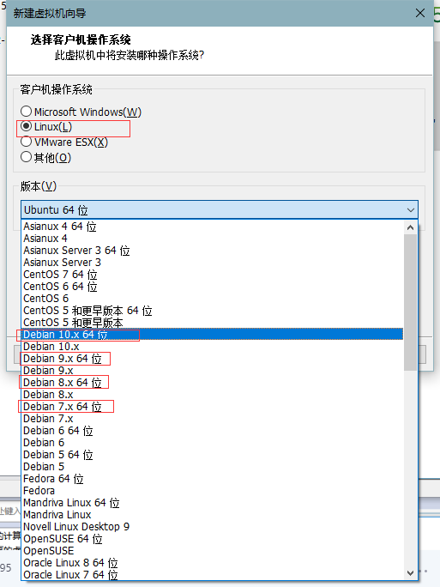Screen dimensions: 440x587
Task: Choose OpenSUSE entry
Action: (x=213, y=550)
